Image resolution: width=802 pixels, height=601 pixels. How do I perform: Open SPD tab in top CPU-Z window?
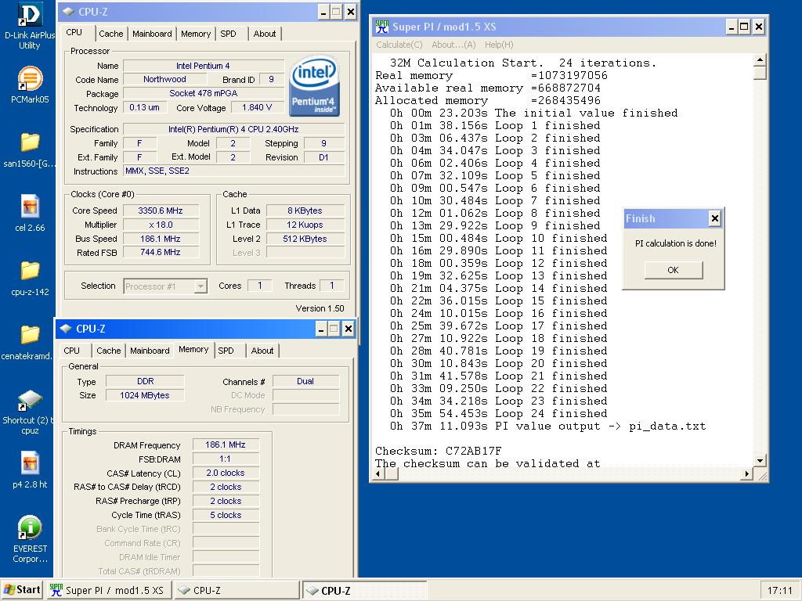point(228,34)
